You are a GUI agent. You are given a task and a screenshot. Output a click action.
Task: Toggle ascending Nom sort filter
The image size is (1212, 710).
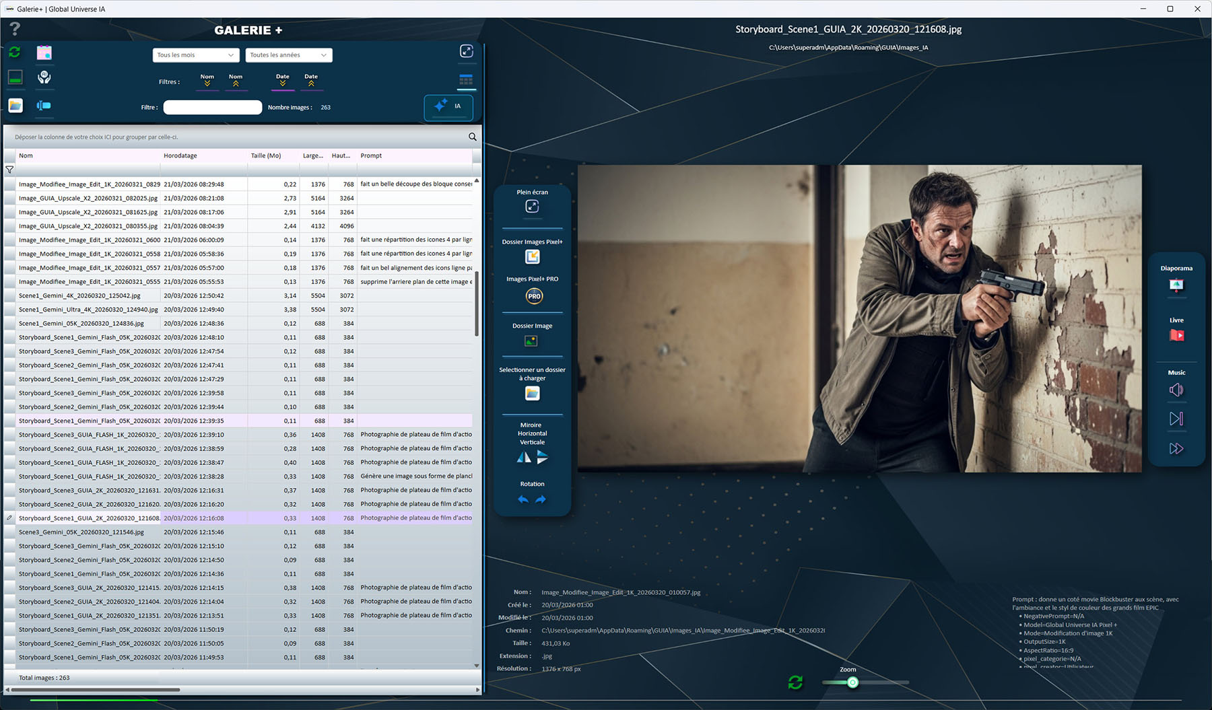pos(236,80)
